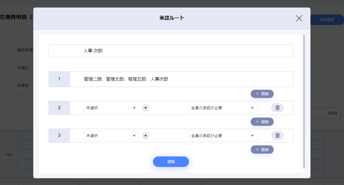Viewport: 344px width, 185px height.
Task: Click the step number 2 cell
Action: pos(59,108)
